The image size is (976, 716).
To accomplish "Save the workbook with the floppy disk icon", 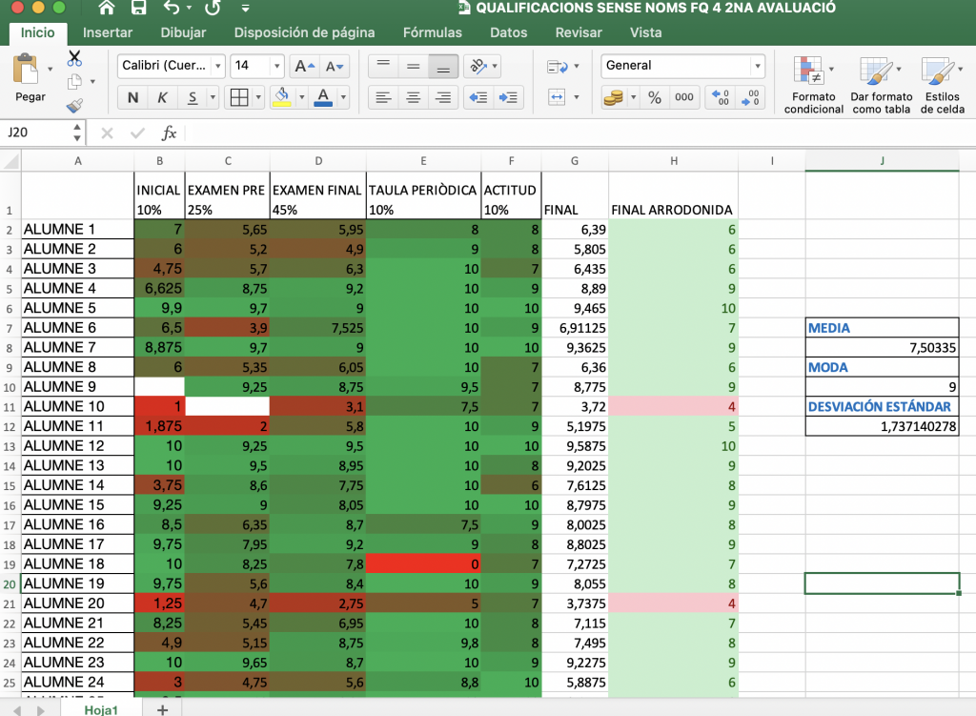I will click(138, 9).
